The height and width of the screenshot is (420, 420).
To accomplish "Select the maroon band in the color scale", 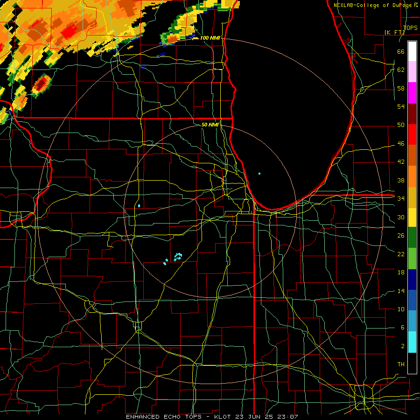I will tap(412, 114).
